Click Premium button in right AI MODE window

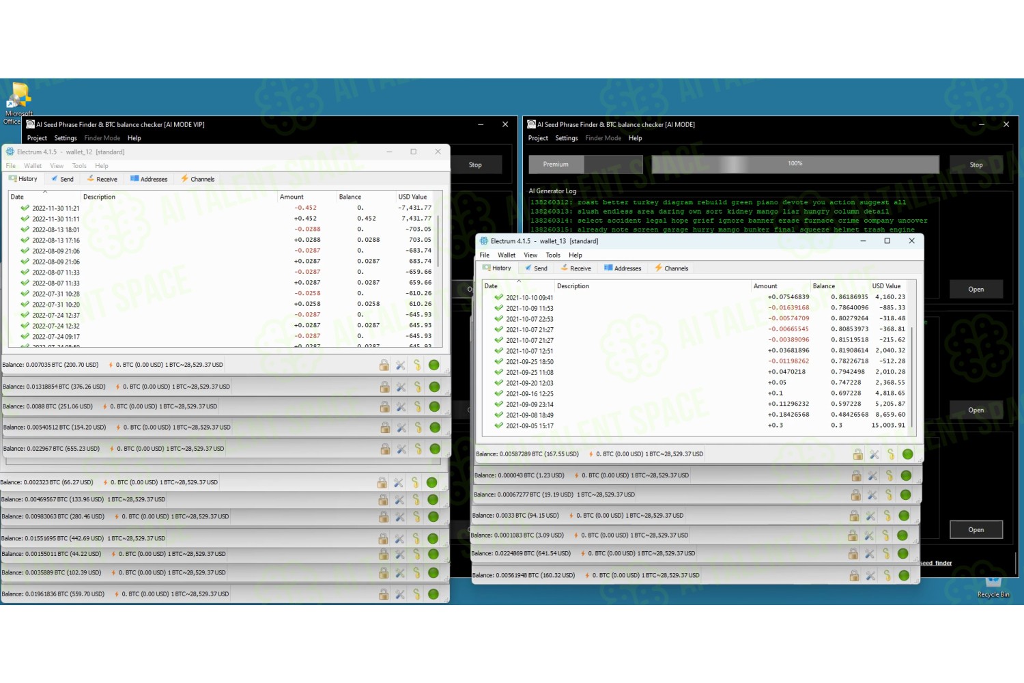click(x=556, y=165)
